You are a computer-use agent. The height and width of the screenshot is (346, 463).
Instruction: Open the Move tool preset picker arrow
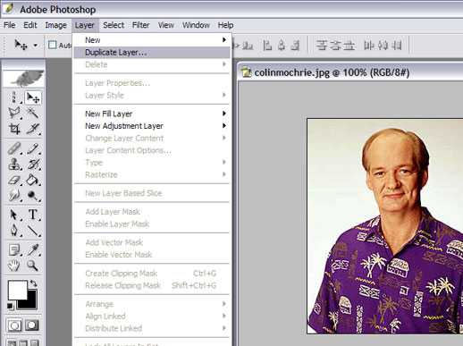click(36, 46)
